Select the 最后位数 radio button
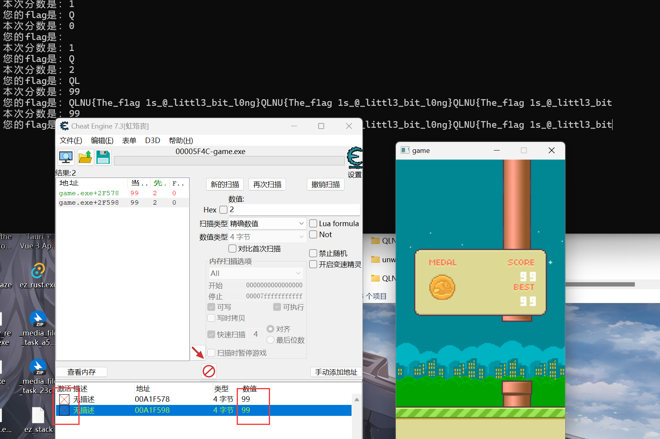Screen dimensions: 660x439 270,340
